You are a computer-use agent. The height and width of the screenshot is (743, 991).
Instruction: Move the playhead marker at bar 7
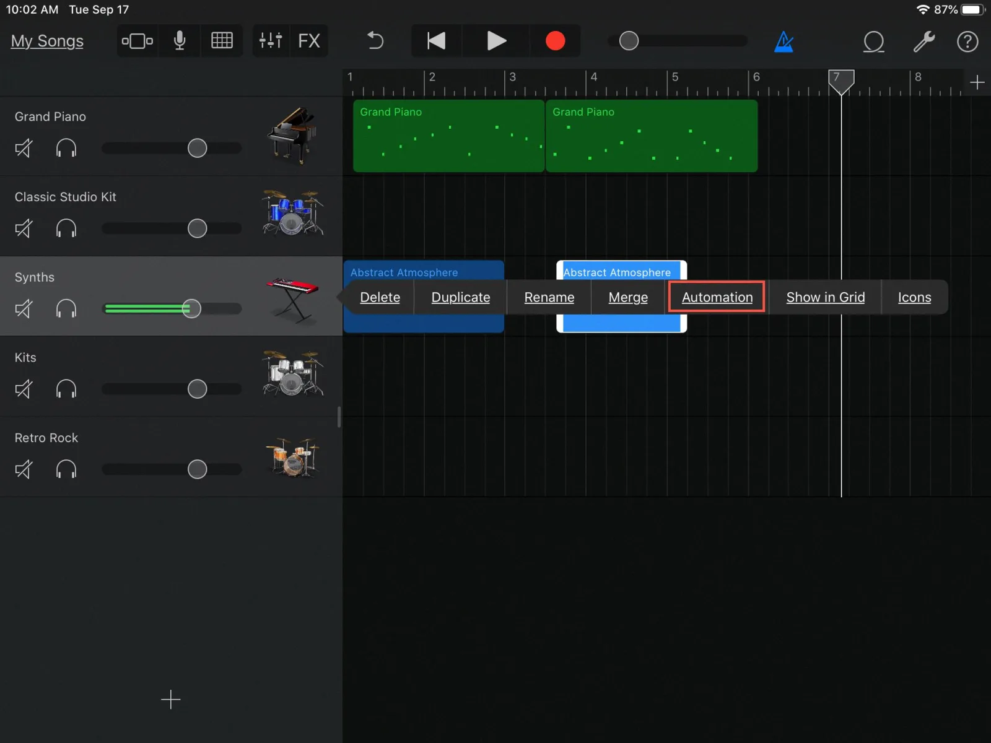[841, 81]
